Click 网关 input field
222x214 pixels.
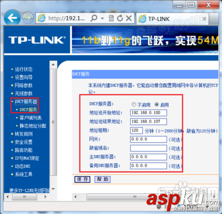tap(148, 139)
